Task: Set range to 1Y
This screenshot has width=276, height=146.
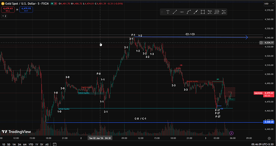Action: [37, 144]
